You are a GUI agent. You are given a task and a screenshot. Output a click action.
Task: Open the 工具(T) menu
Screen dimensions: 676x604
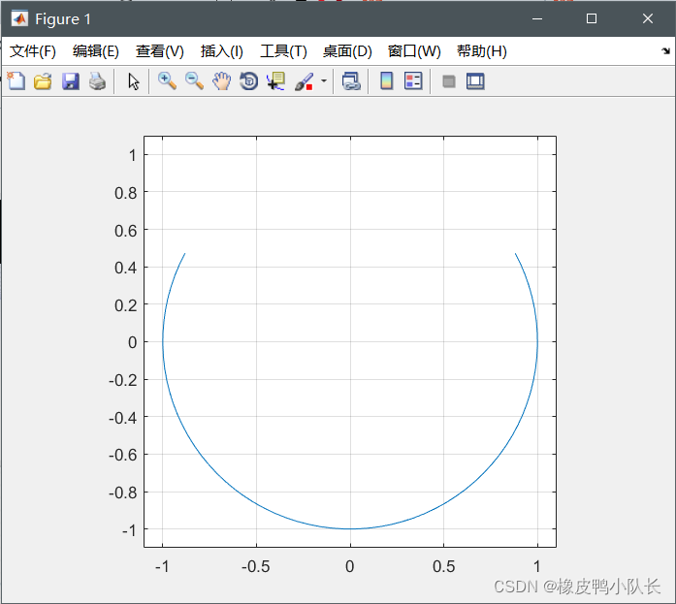click(x=283, y=51)
